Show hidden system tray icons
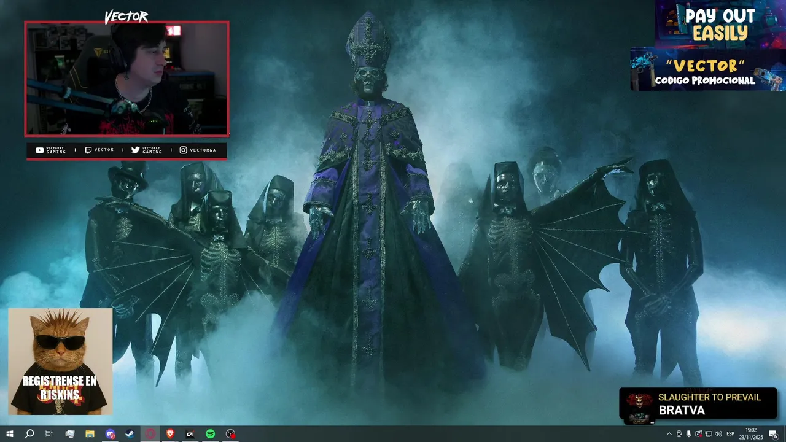786x442 pixels. pos(669,434)
